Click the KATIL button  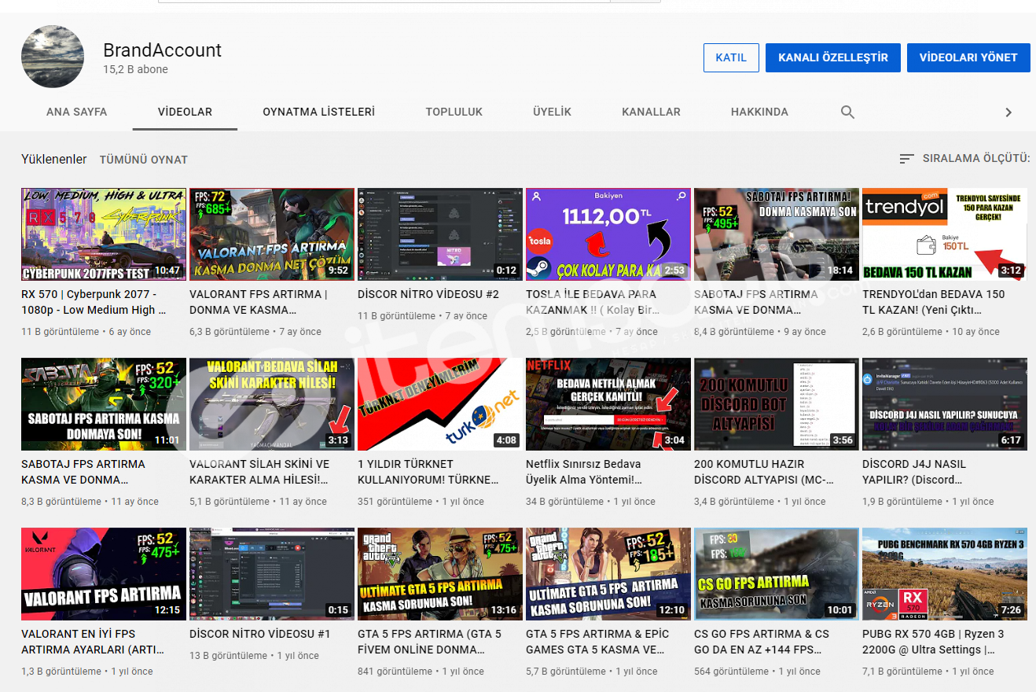click(x=731, y=57)
